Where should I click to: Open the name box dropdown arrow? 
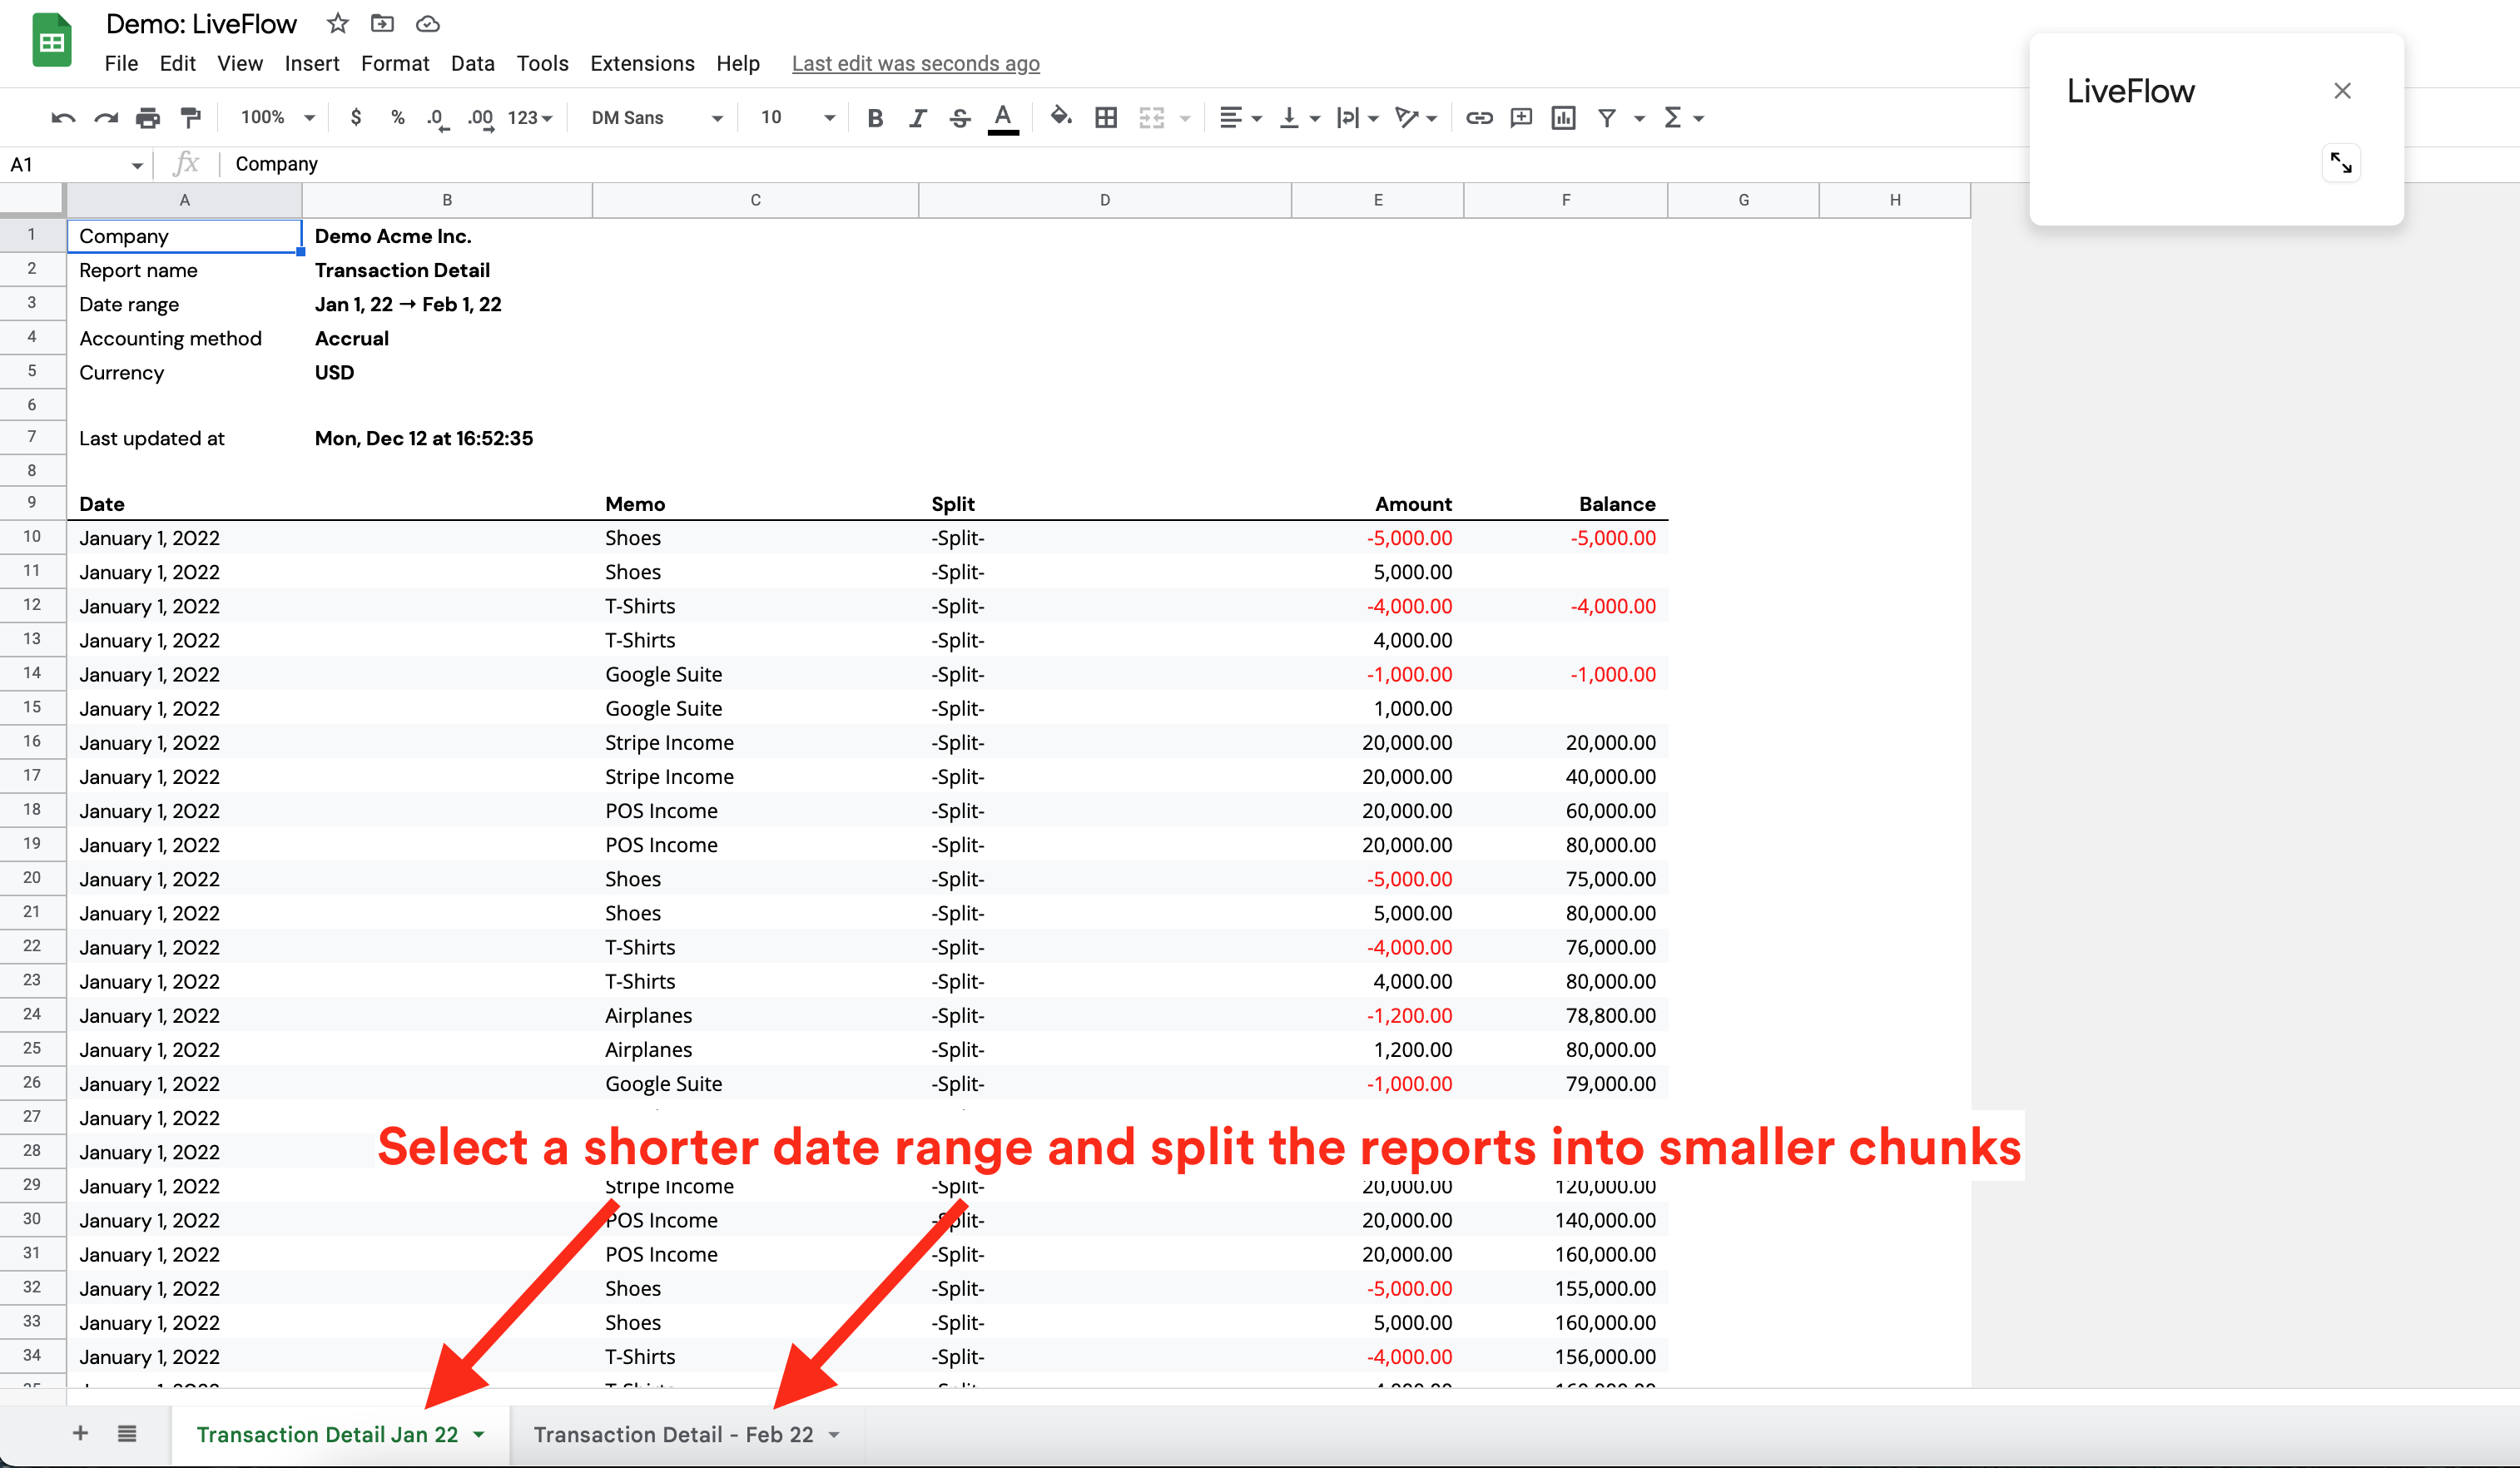coord(137,165)
